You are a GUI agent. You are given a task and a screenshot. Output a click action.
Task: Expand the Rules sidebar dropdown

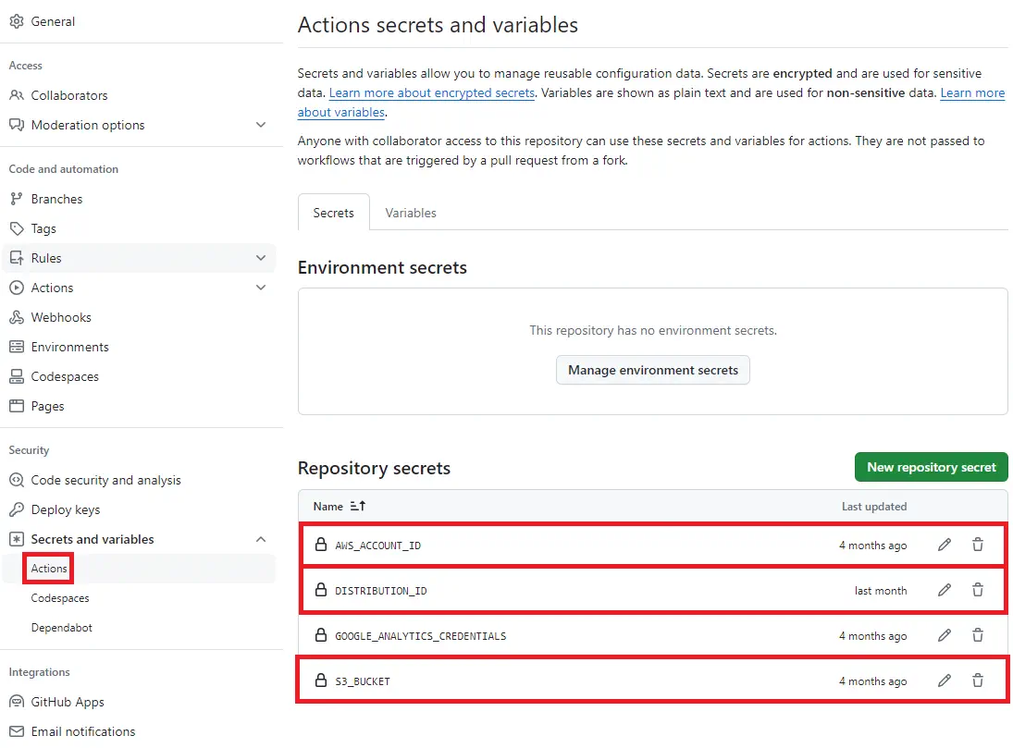(x=261, y=258)
